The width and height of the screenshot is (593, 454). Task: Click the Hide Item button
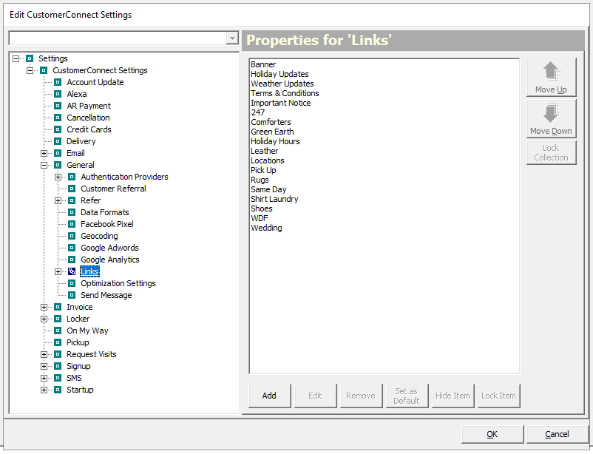pyautogui.click(x=453, y=396)
